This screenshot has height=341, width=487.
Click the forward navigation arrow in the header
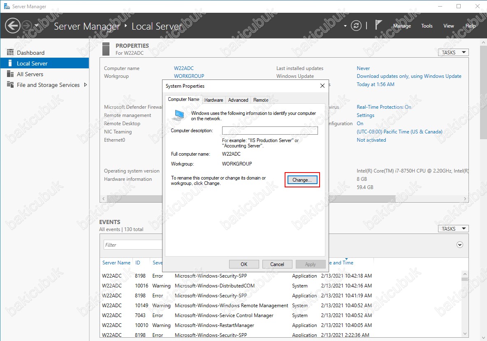tap(27, 26)
